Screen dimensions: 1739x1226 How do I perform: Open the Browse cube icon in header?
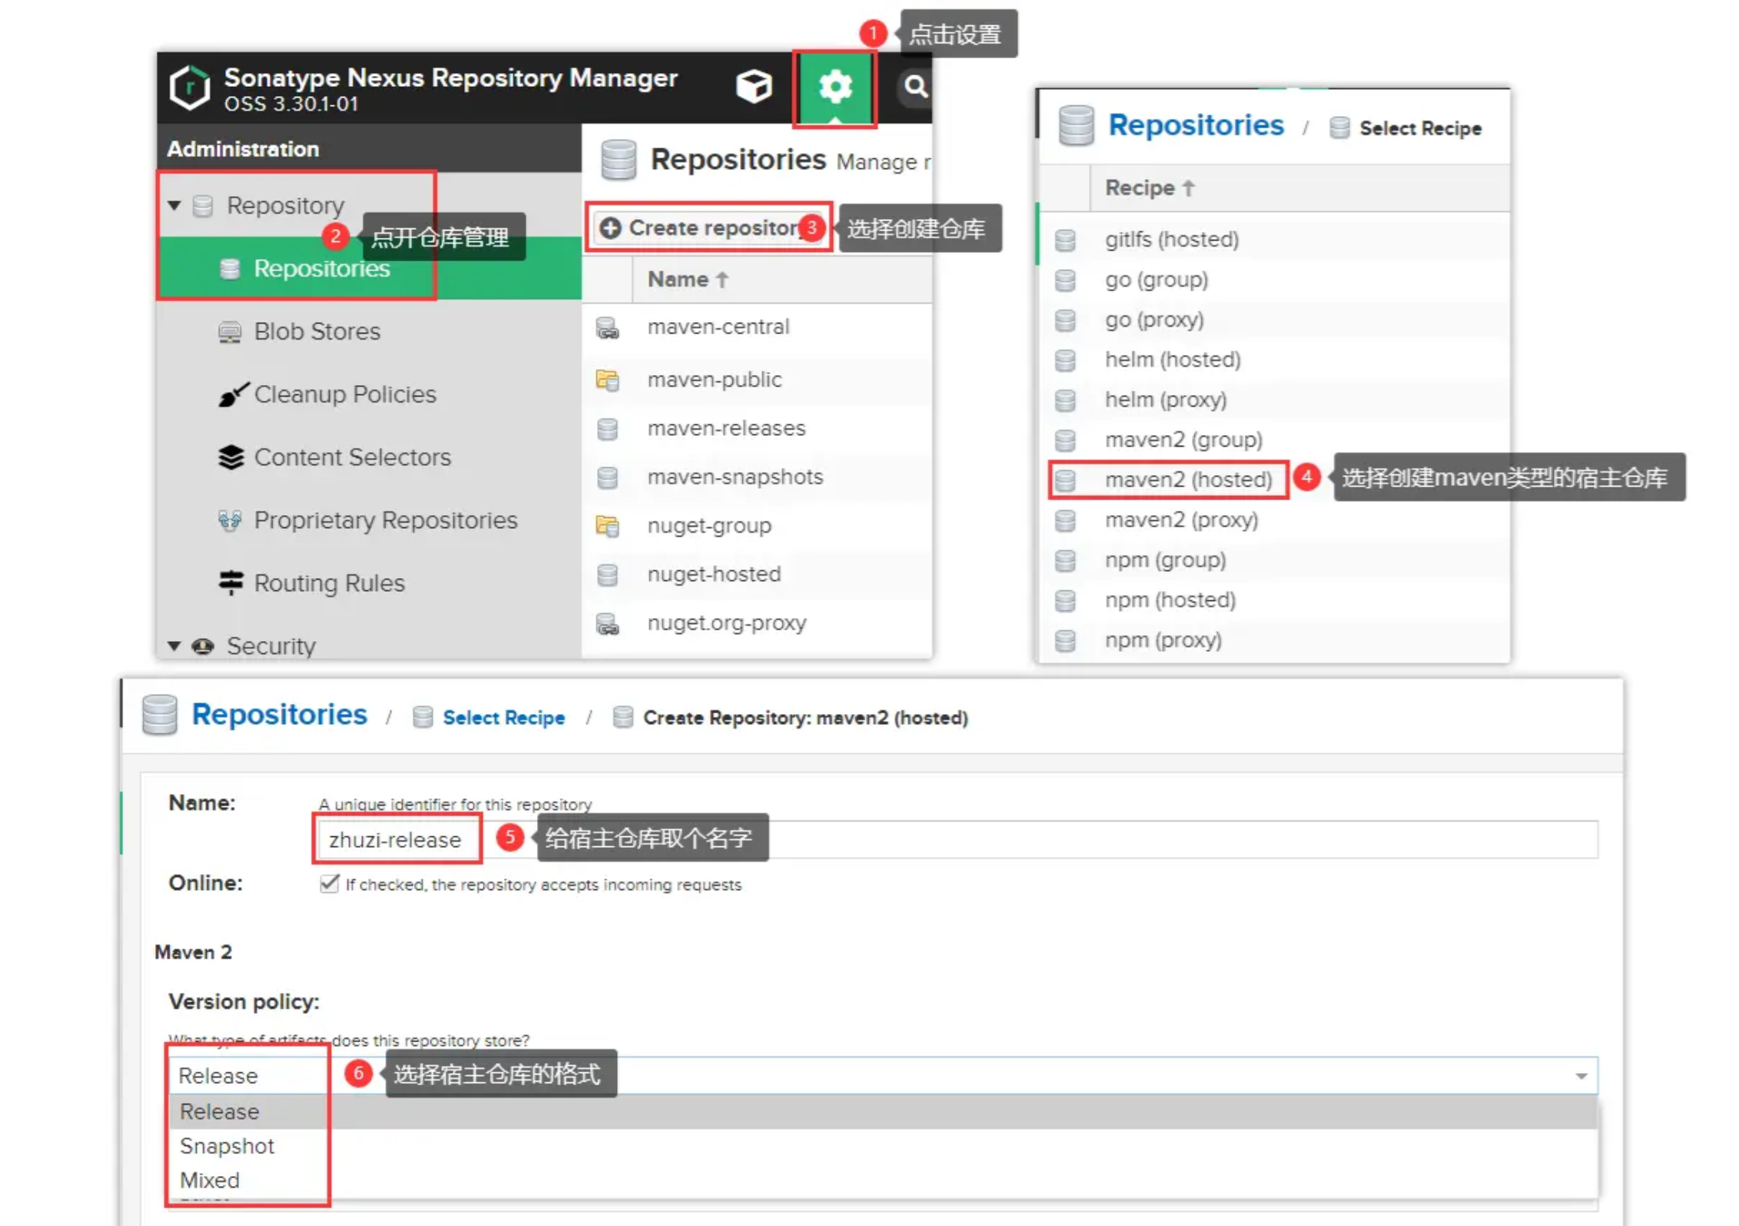pos(753,85)
